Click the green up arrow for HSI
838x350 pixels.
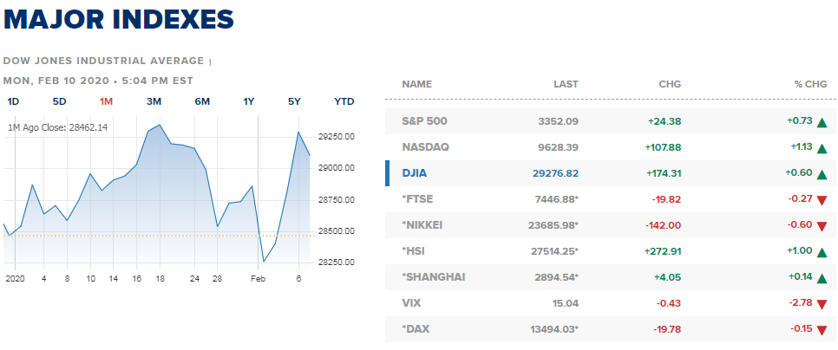point(822,252)
